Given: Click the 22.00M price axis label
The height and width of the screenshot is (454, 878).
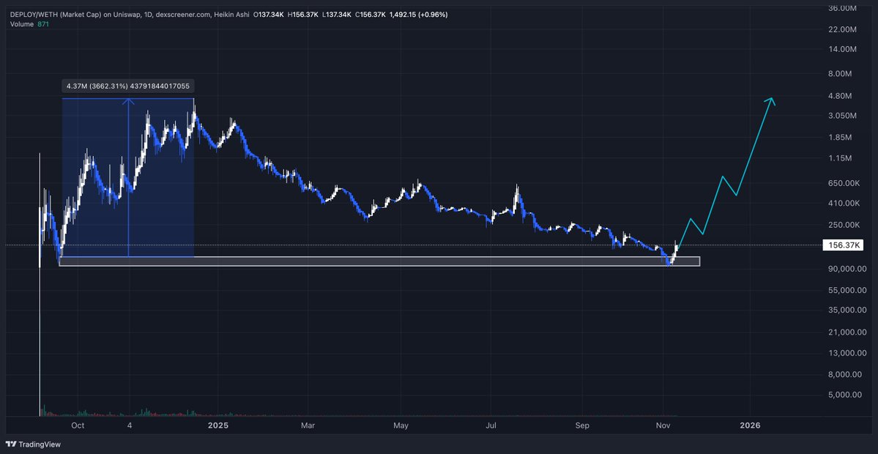Looking at the screenshot, I should tap(844, 29).
